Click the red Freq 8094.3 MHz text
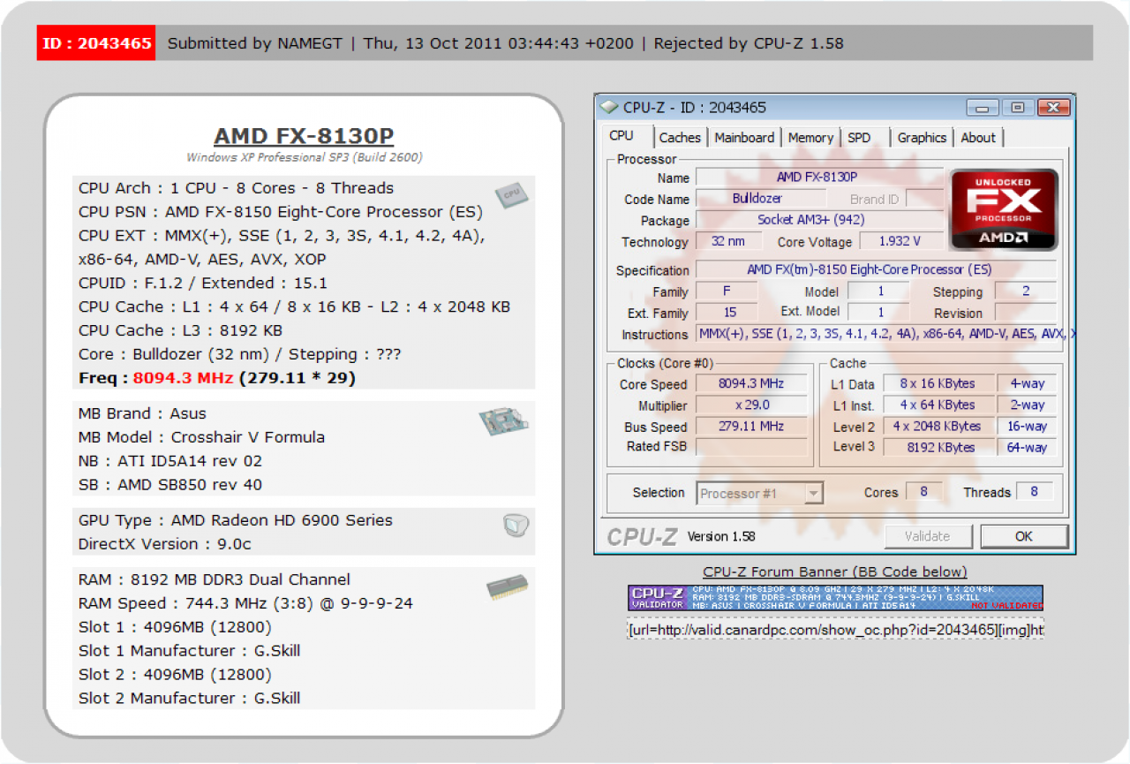 pos(183,378)
